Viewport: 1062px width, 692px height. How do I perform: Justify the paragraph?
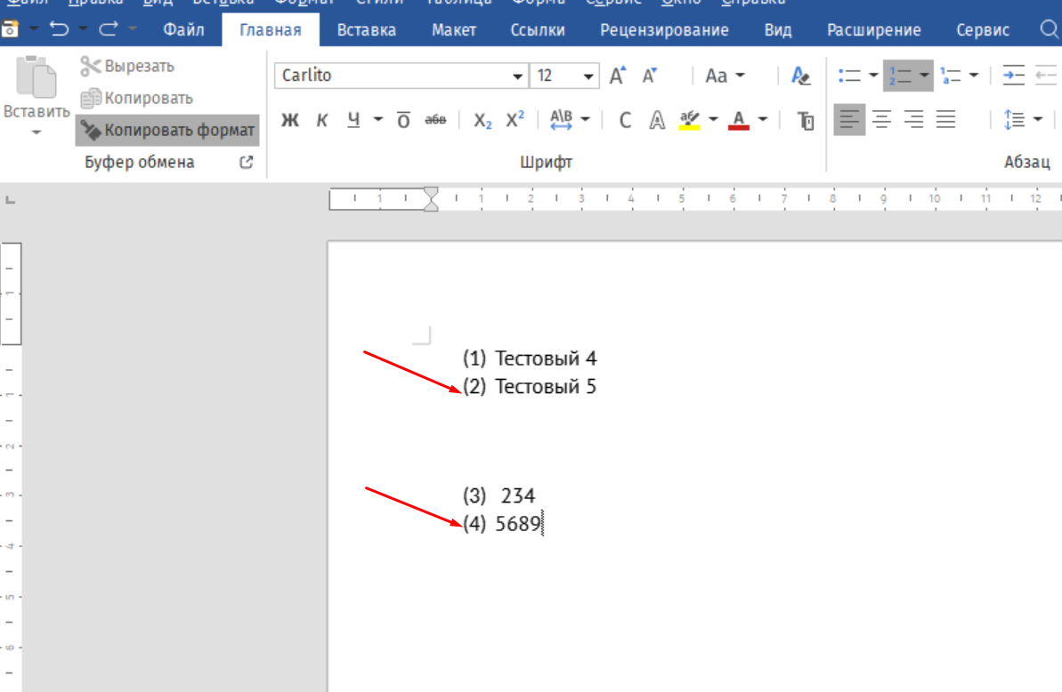(x=945, y=120)
